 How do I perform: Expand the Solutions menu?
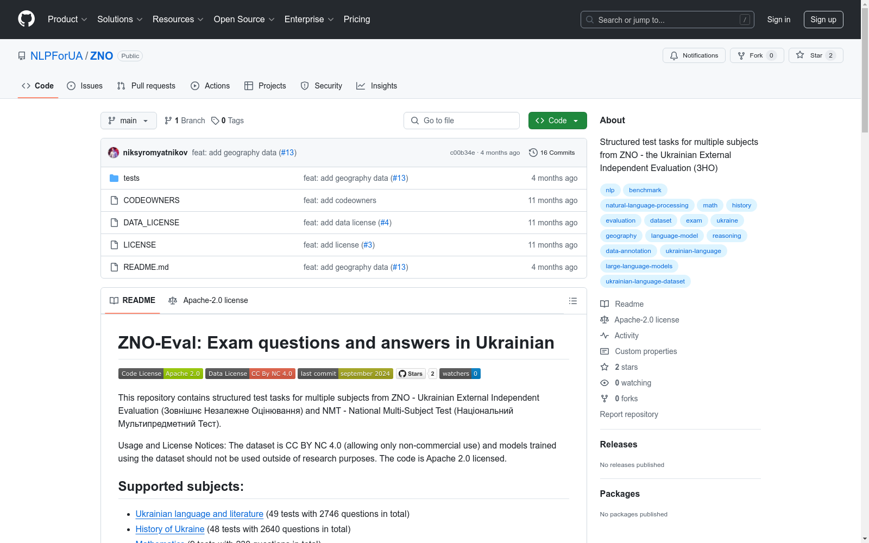pos(120,19)
